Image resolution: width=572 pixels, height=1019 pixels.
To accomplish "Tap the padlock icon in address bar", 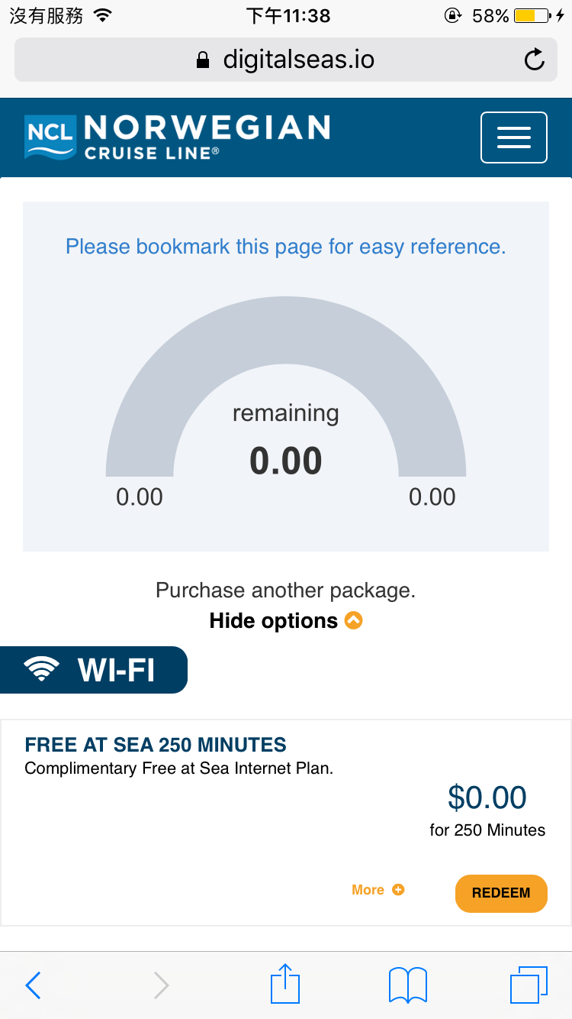I will pos(202,60).
